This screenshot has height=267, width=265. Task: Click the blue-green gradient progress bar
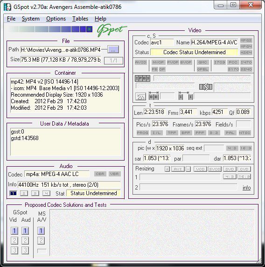coord(50,29)
